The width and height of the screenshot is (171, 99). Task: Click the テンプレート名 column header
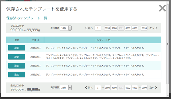(x=103, y=40)
